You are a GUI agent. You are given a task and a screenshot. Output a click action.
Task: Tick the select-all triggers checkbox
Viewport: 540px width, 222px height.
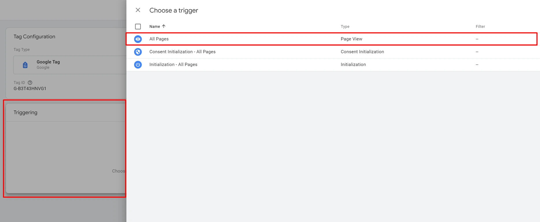click(138, 27)
